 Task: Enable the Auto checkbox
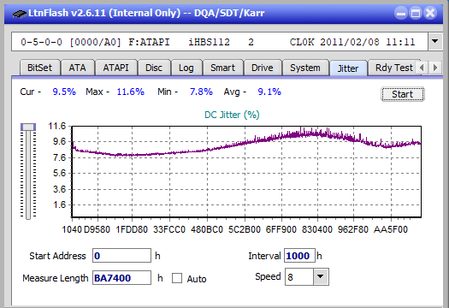177,278
